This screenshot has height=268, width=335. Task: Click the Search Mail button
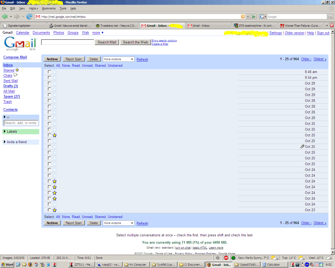click(x=107, y=42)
